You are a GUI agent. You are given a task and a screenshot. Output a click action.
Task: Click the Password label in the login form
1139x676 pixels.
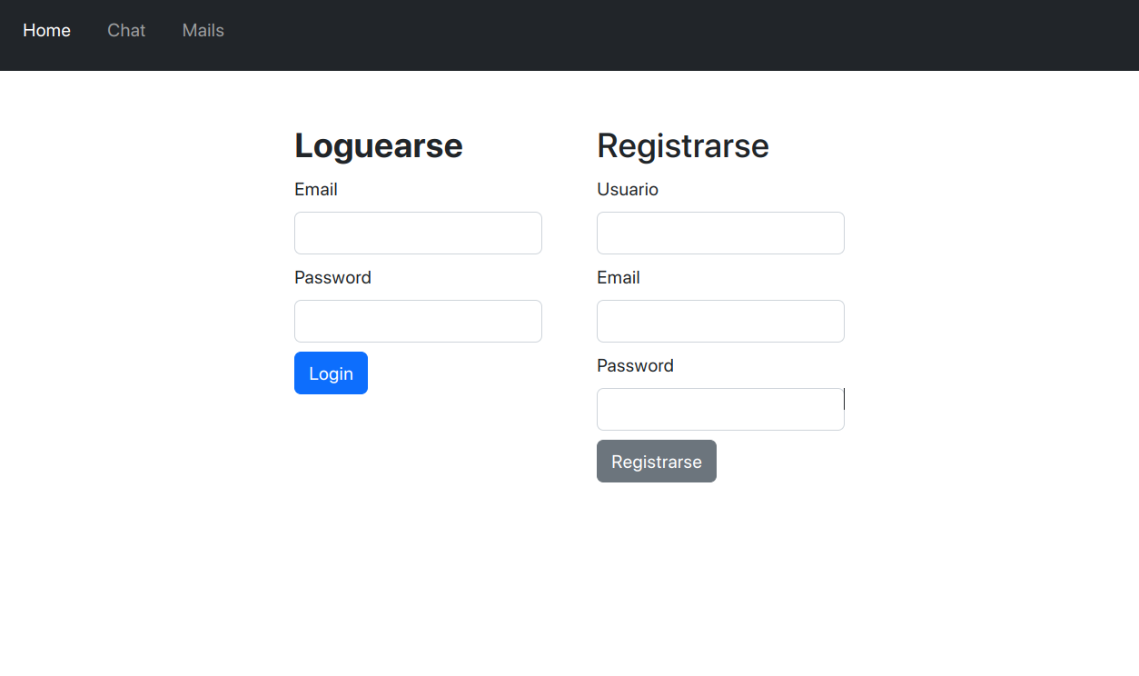tap(332, 277)
